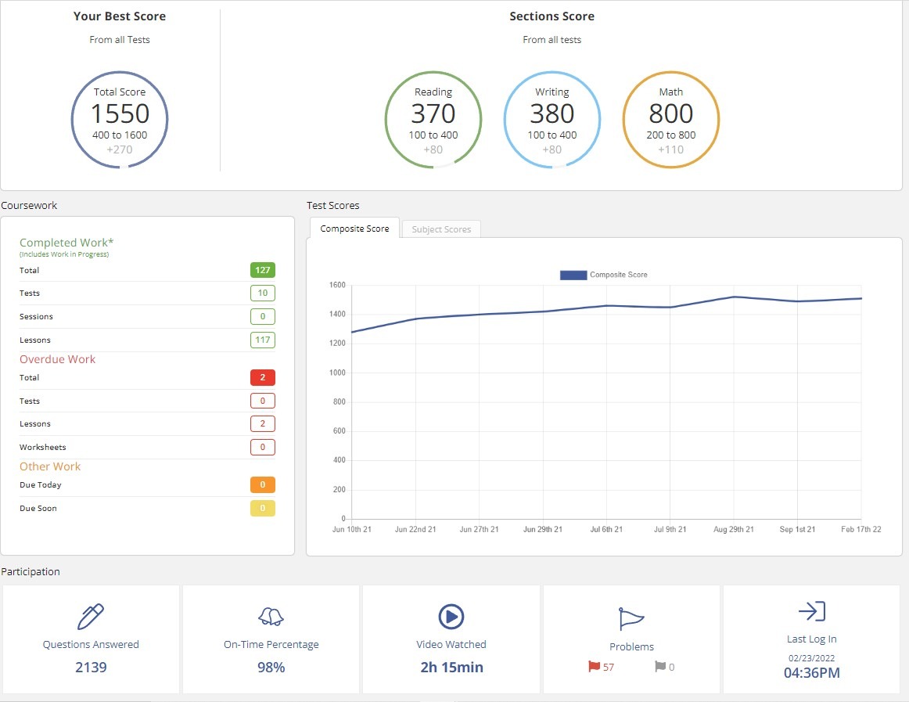The width and height of the screenshot is (909, 702).
Task: Click the bells icon above On-Time Percentage
Action: pyautogui.click(x=271, y=616)
